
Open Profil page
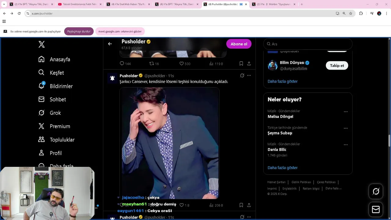(x=50, y=153)
